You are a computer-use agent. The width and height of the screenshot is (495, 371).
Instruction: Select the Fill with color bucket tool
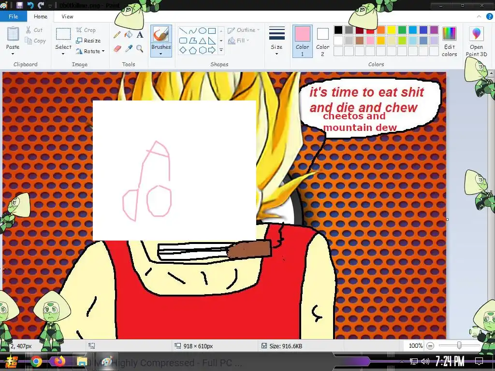click(x=129, y=34)
